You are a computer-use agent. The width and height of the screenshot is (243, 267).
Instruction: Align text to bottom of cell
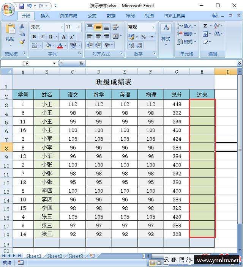tap(106, 27)
